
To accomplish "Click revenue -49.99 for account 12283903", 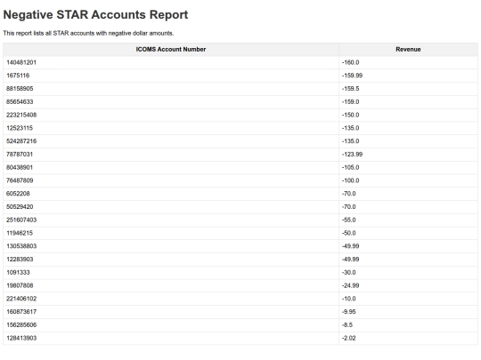I will pos(350,260).
